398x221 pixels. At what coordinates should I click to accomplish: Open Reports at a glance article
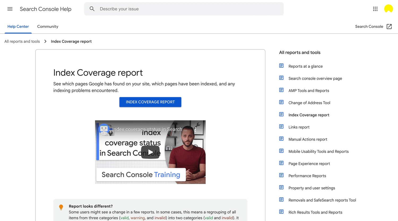306,66
